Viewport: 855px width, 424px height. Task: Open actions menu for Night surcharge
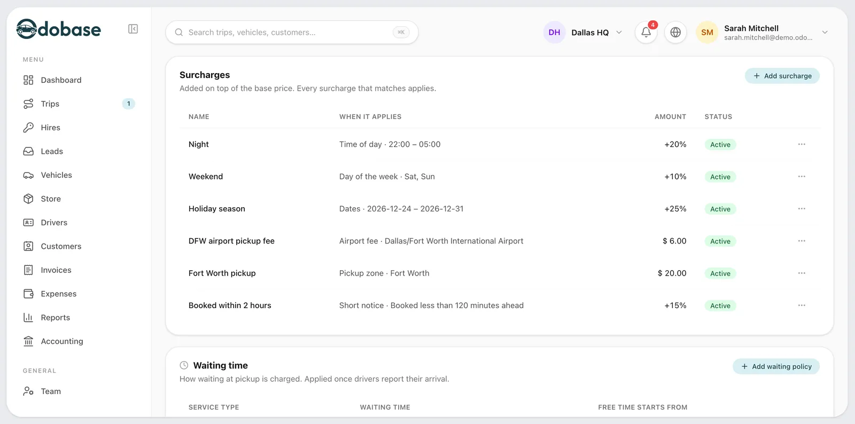[x=802, y=144]
